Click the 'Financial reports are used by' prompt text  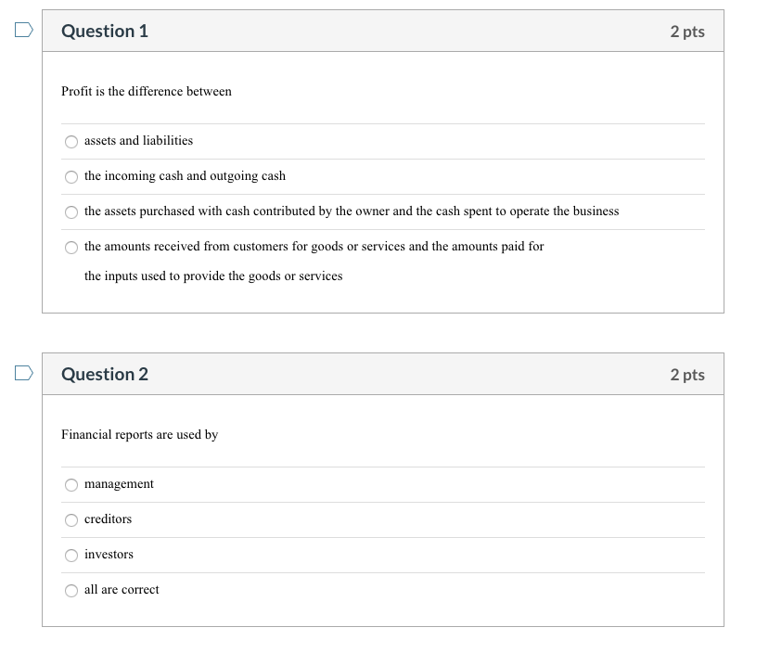(140, 434)
